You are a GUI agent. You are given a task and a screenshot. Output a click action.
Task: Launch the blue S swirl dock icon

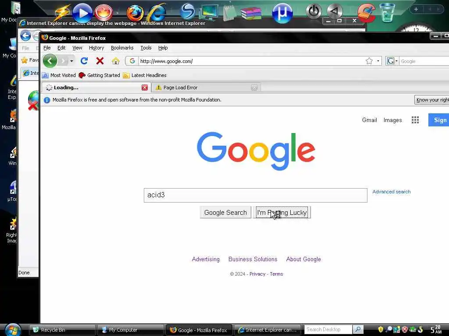click(x=188, y=12)
